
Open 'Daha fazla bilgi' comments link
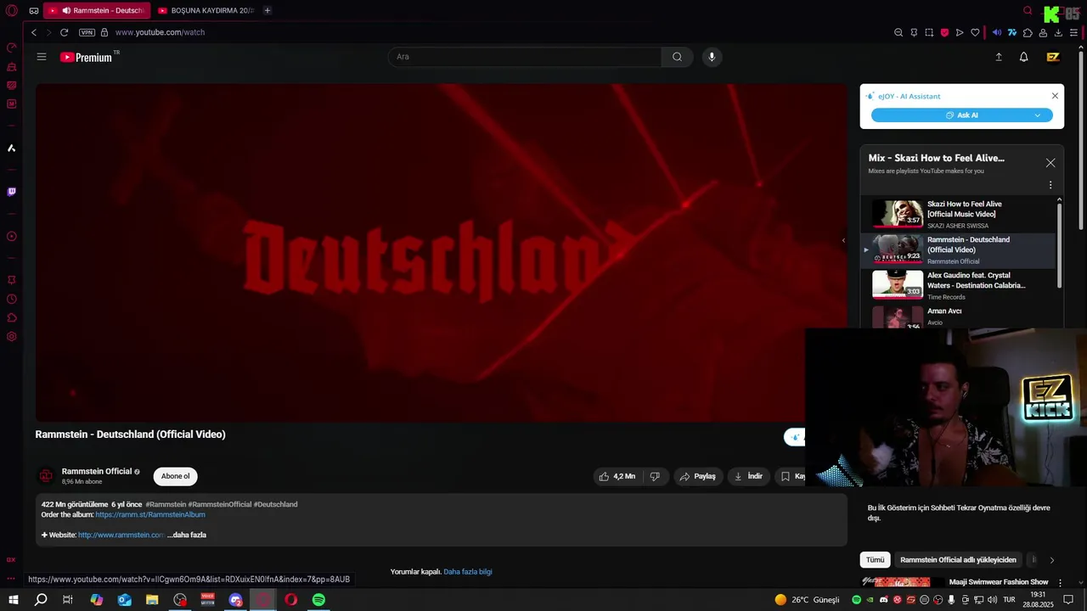(468, 572)
